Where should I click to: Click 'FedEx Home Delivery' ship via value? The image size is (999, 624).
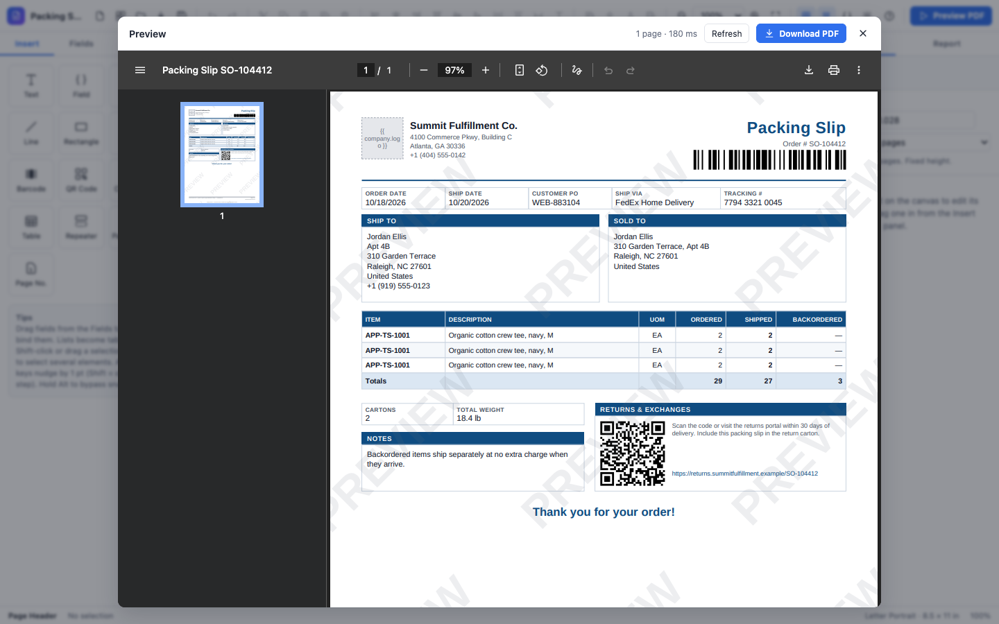[654, 202]
